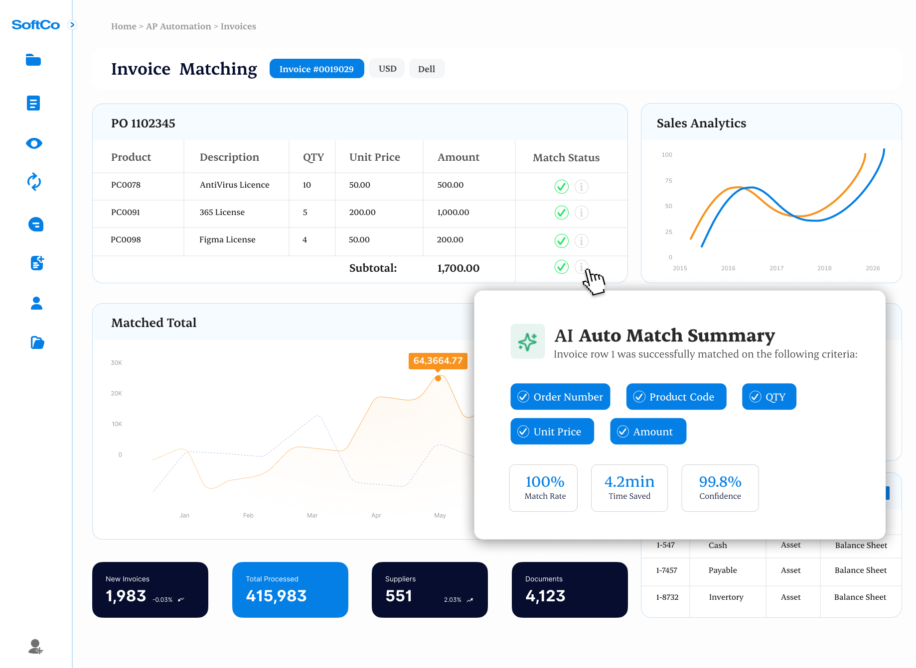Click the 1-7457 account code cell
Screen dimensions: 916x668
click(x=666, y=570)
